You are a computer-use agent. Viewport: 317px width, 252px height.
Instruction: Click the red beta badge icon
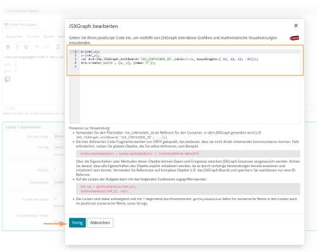coord(294,38)
